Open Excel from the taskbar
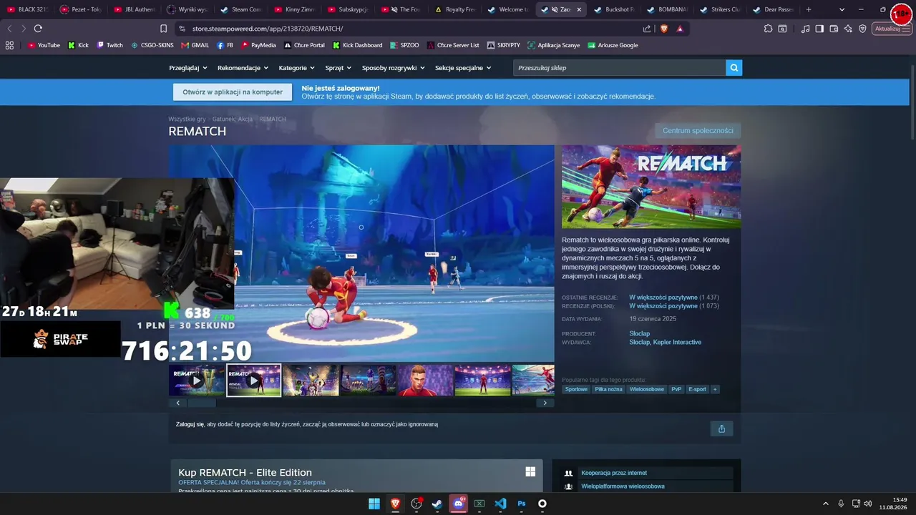916x515 pixels. (479, 504)
